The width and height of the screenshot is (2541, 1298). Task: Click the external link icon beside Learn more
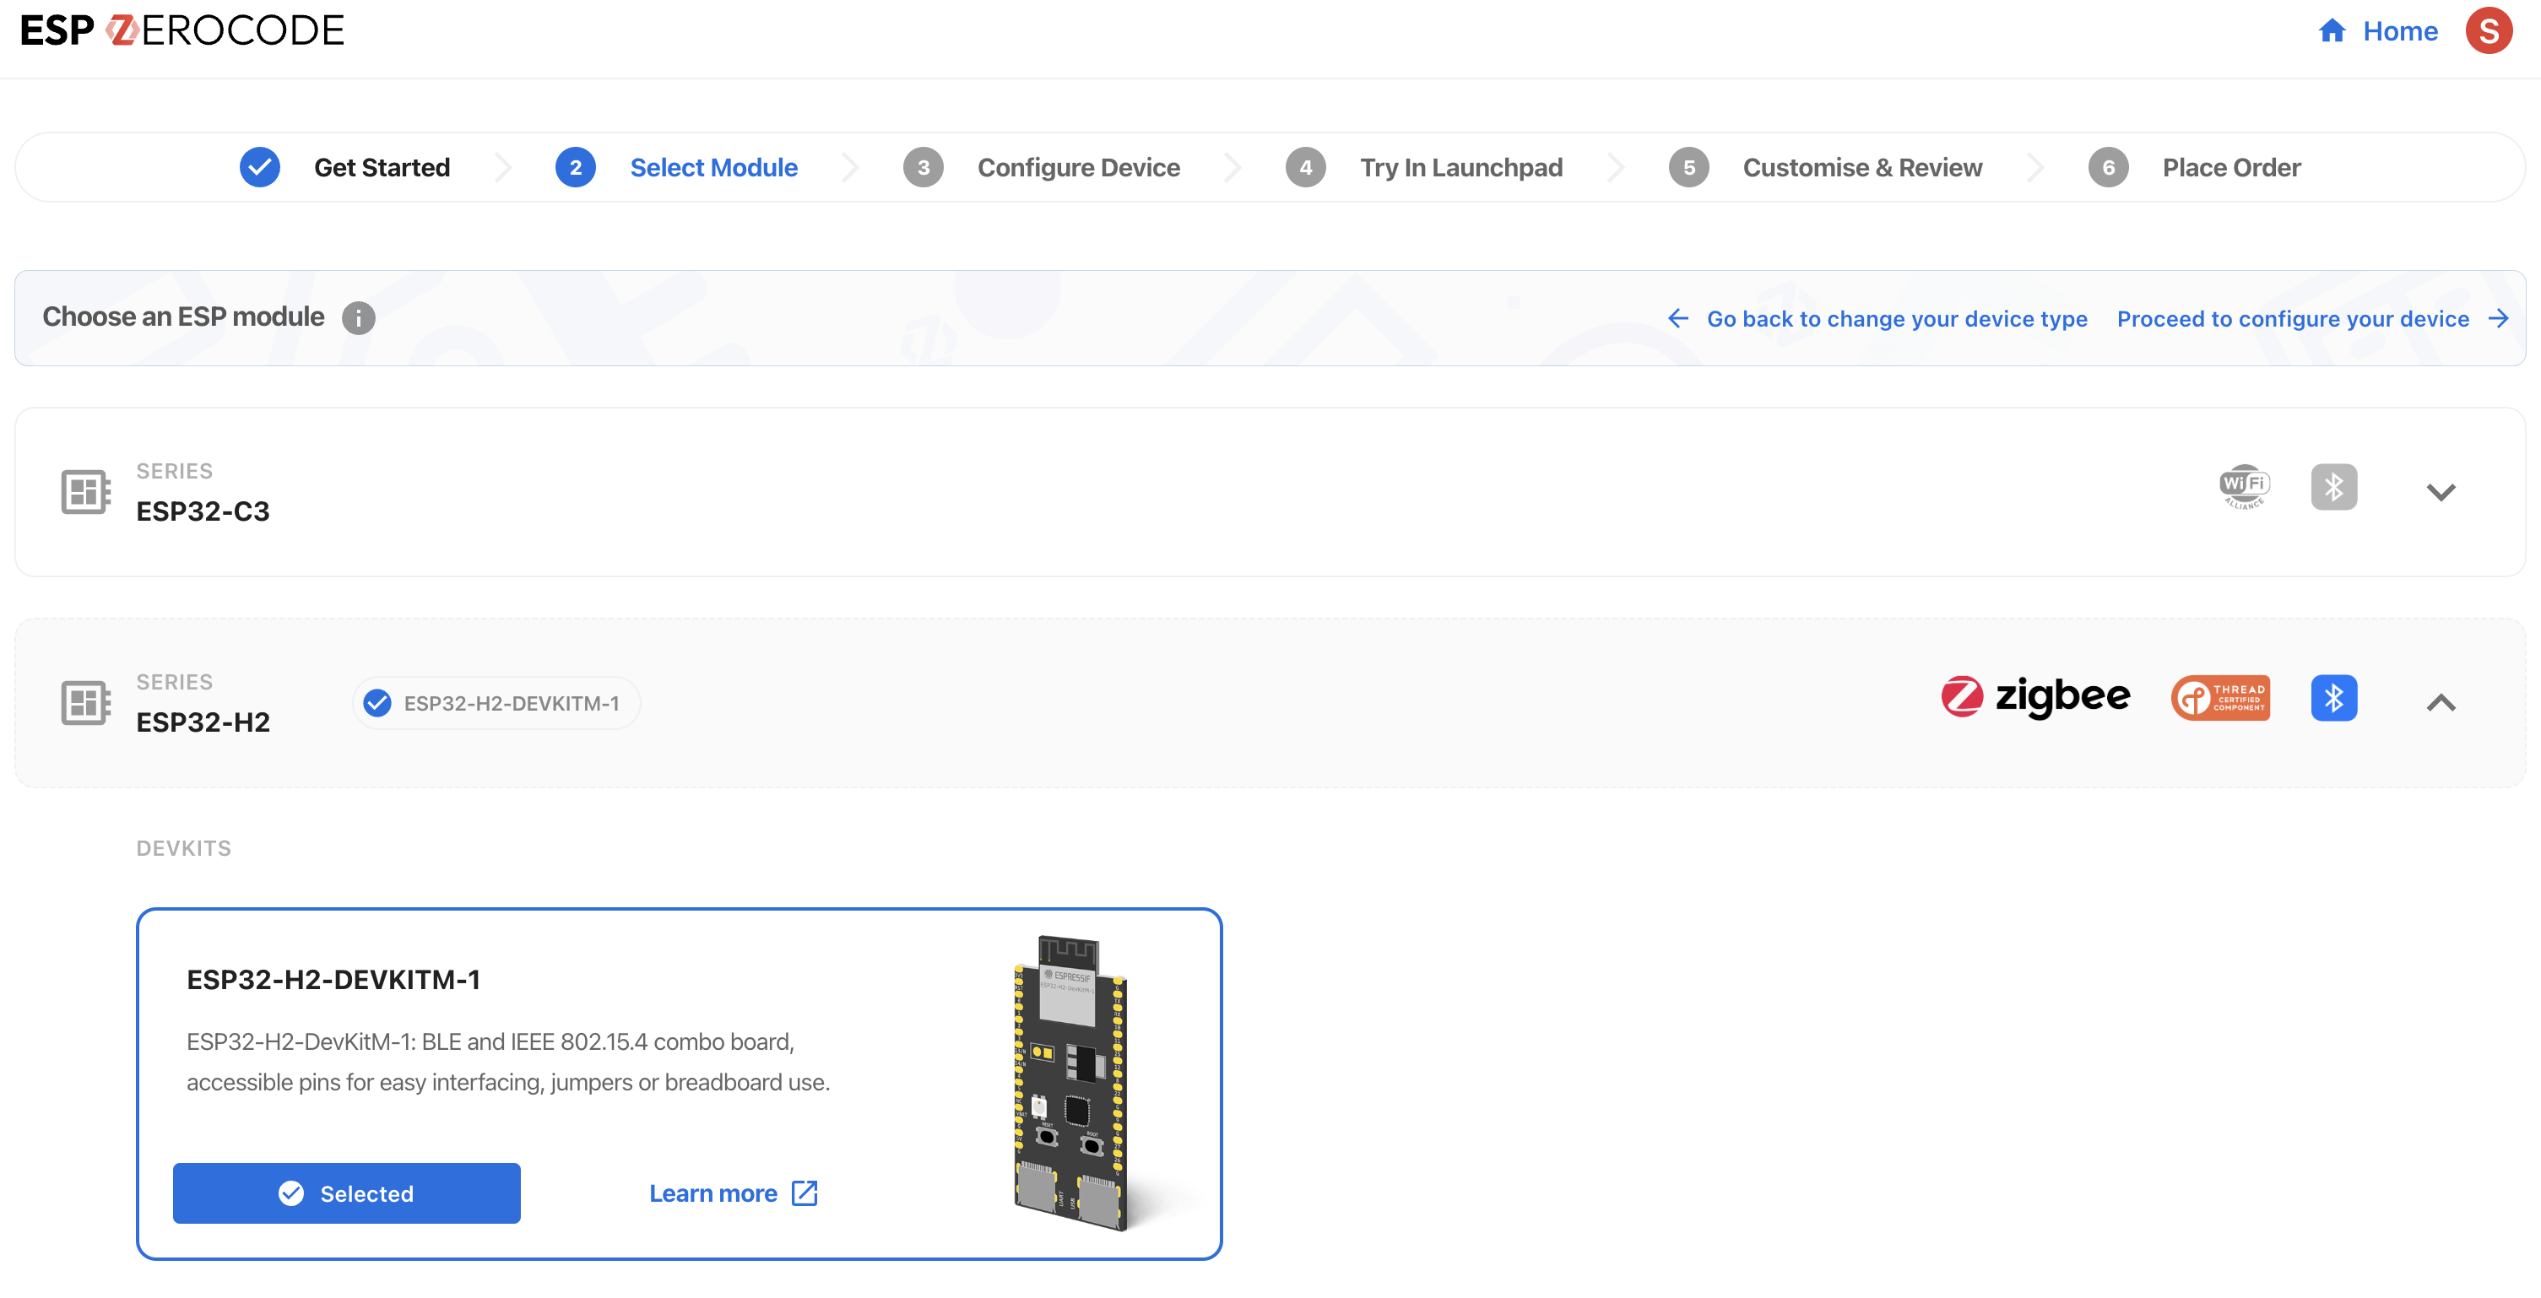click(x=805, y=1193)
